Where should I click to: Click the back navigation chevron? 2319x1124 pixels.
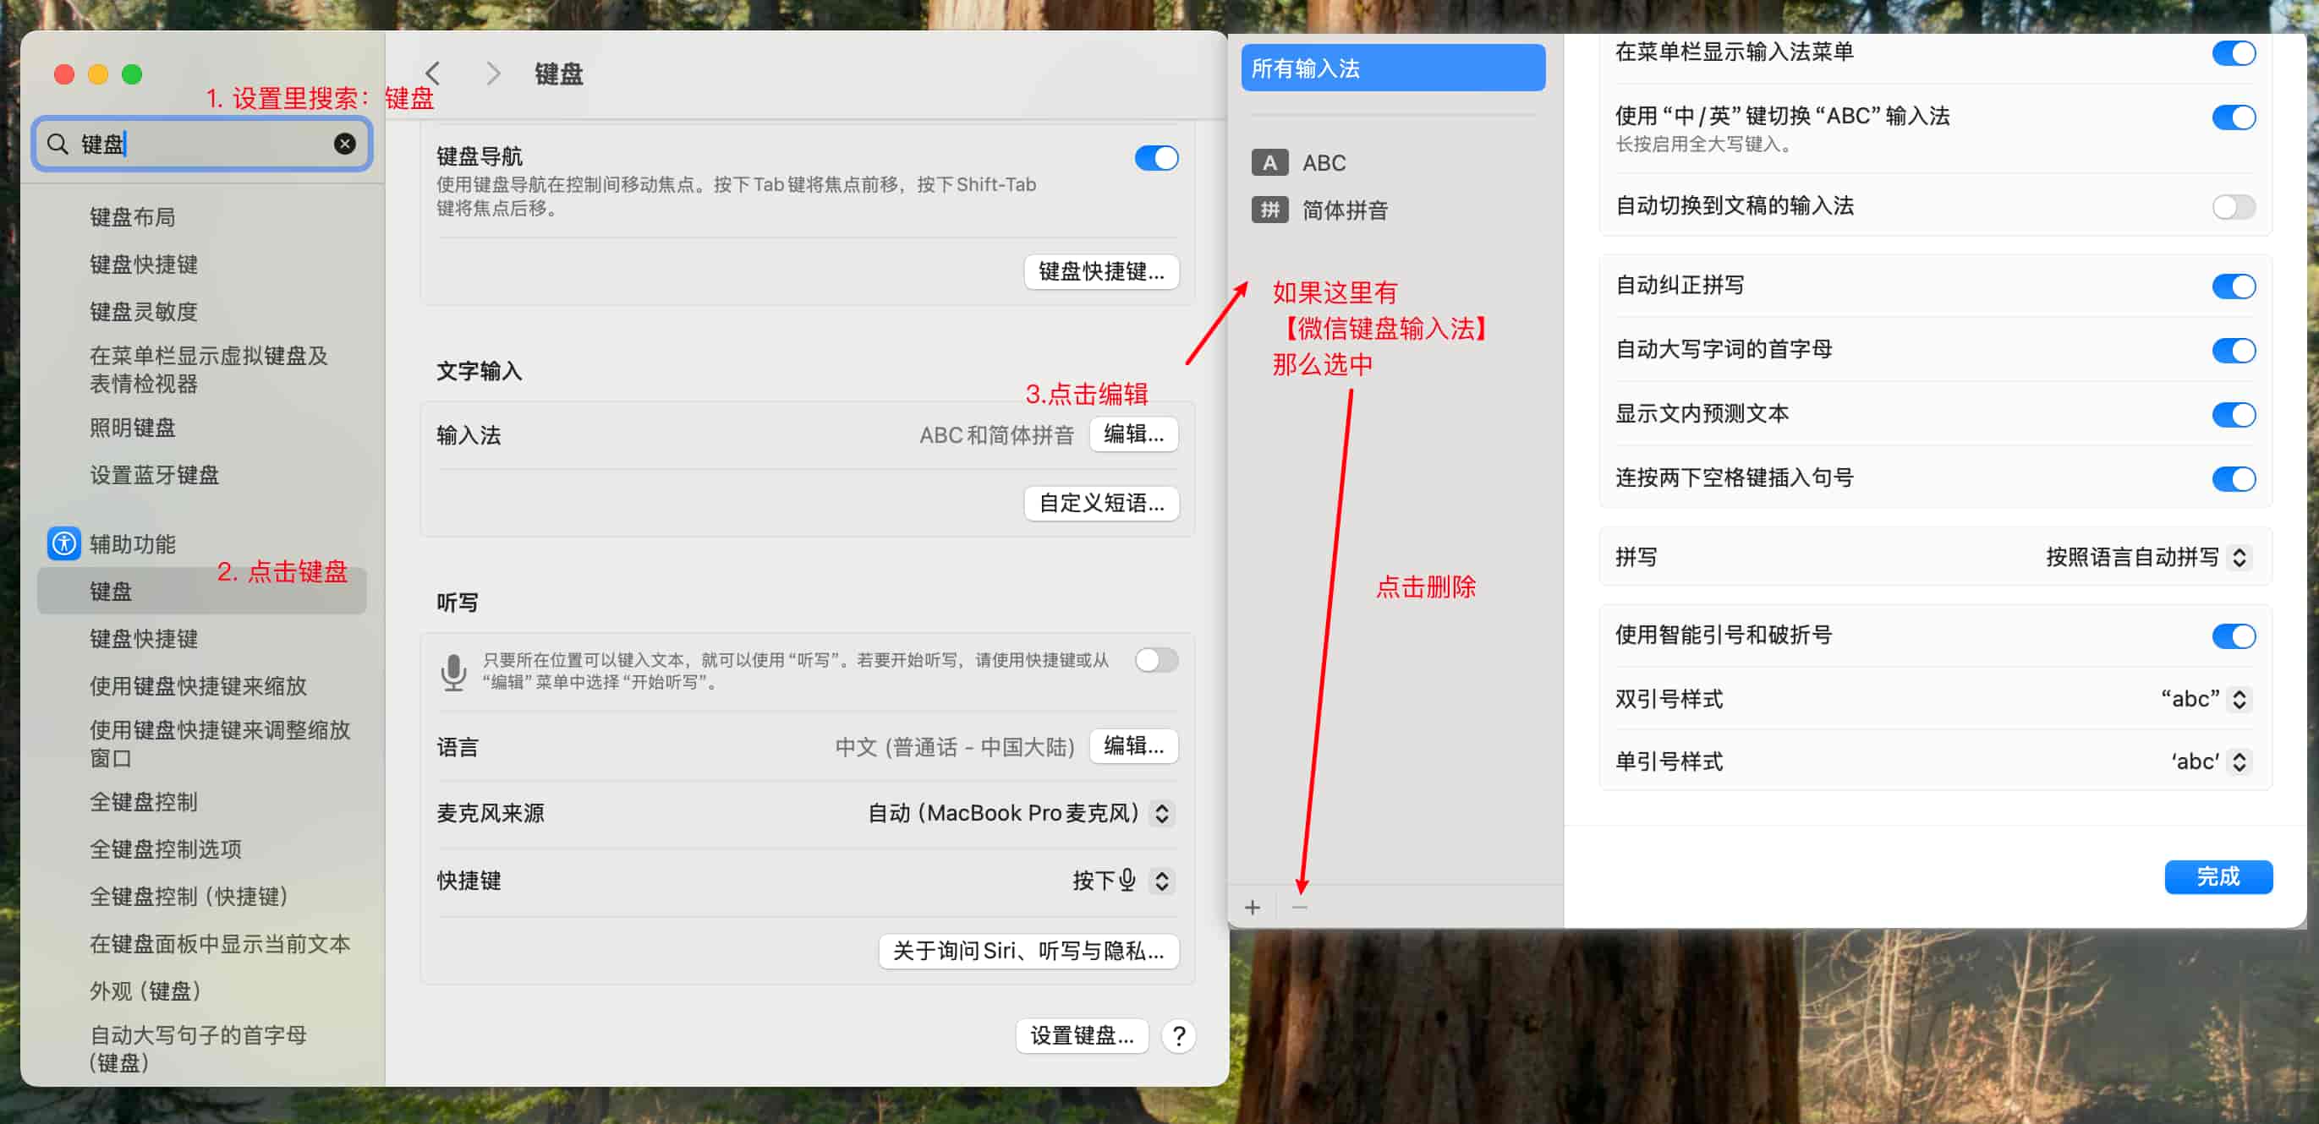coord(433,73)
